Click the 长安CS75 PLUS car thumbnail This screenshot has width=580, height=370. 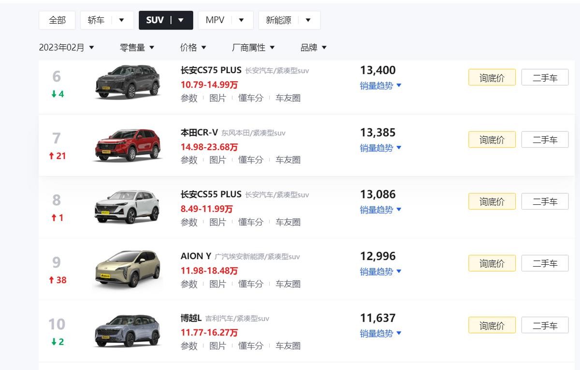pyautogui.click(x=128, y=82)
